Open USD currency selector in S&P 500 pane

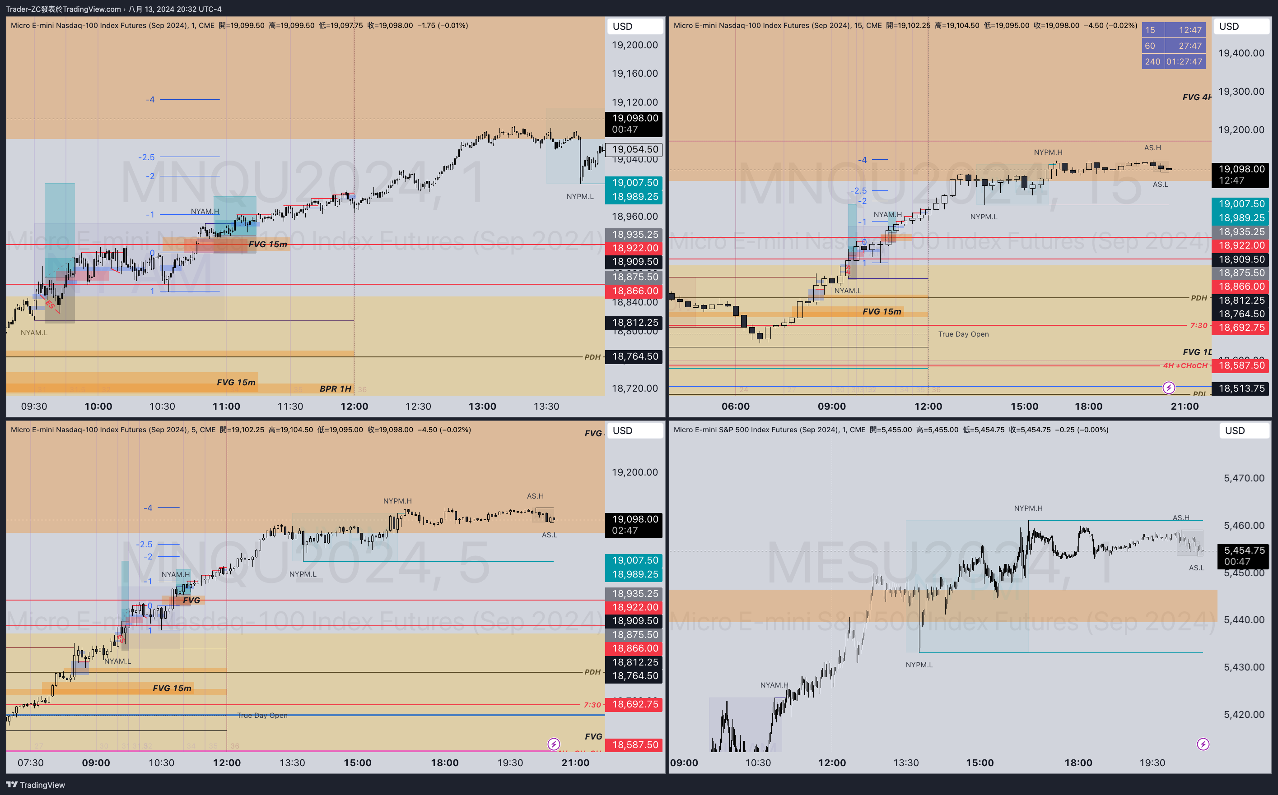point(1244,430)
